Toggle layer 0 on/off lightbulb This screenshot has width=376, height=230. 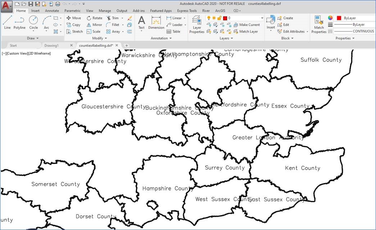tap(209, 18)
